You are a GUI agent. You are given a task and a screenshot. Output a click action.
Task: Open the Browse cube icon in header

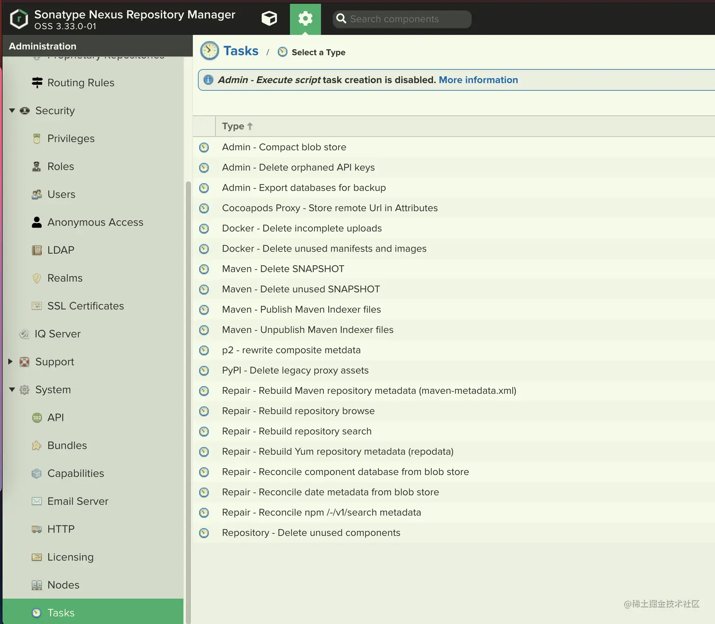coord(269,18)
